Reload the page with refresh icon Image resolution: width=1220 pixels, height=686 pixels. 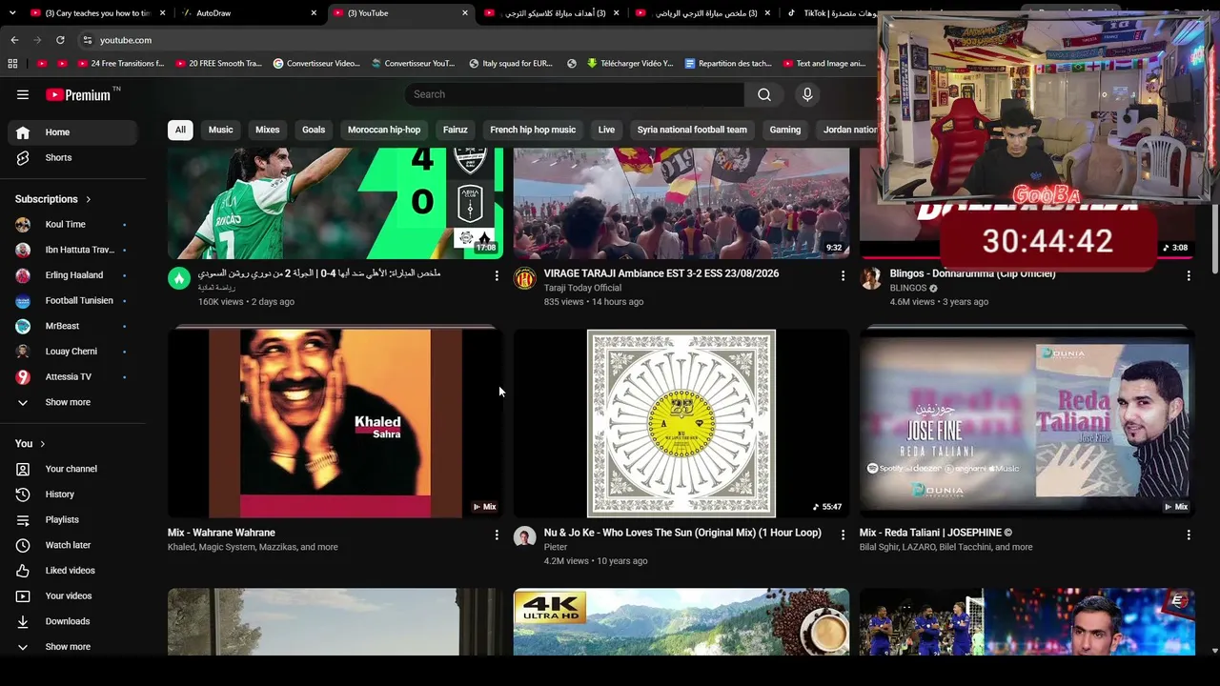click(60, 40)
